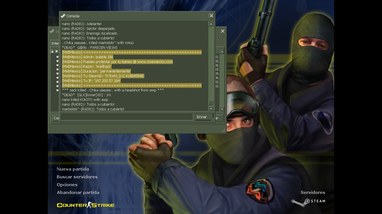This screenshot has width=382, height=214.
Task: Click Steam icon in server browser title bar
Action: 52,31
